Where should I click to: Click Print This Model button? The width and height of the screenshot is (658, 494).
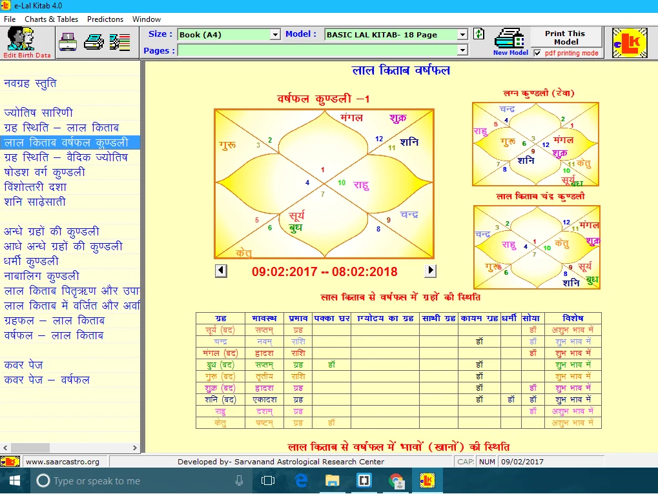point(566,37)
